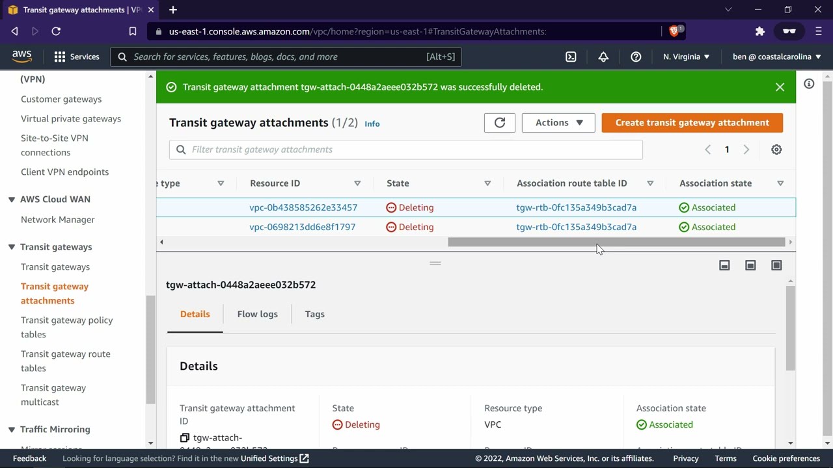
Task: Open a new browser tab
Action: (x=173, y=10)
